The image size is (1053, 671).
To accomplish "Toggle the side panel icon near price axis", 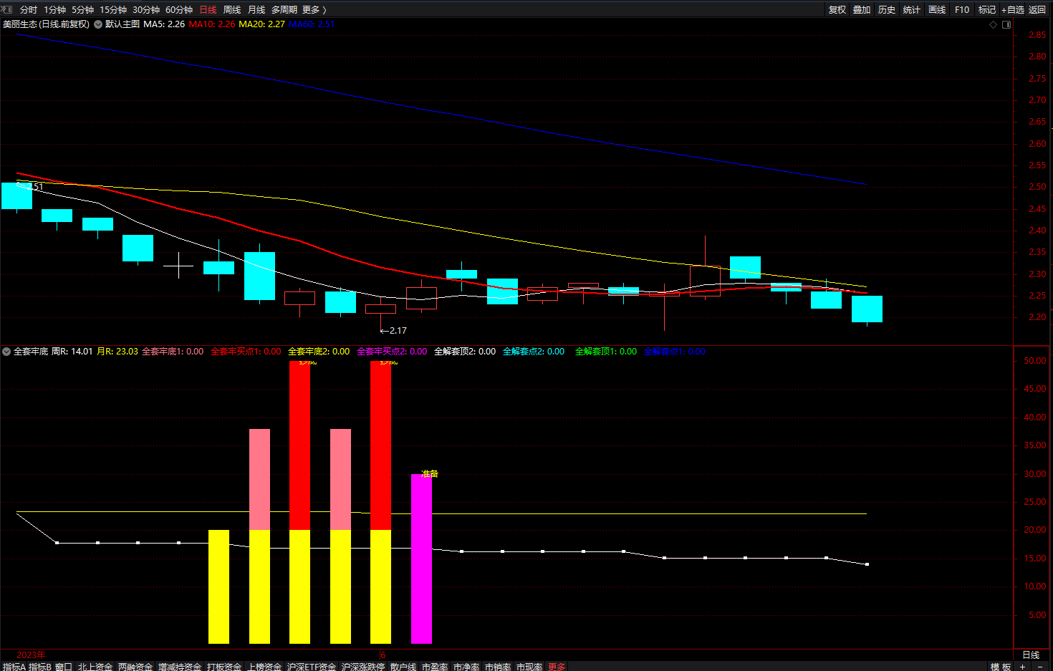I will point(1006,24).
